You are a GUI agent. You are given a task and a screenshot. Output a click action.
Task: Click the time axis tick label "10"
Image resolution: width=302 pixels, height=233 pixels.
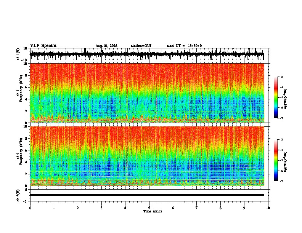point(268,208)
